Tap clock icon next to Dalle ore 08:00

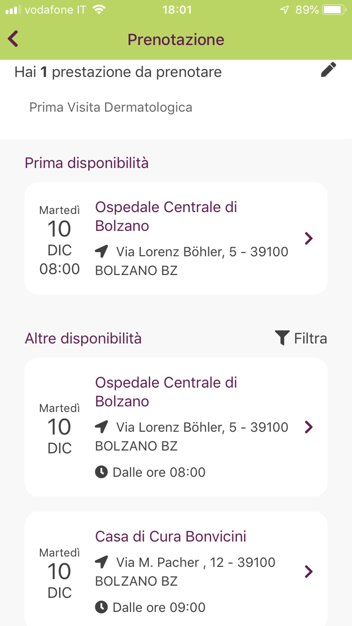pyautogui.click(x=101, y=472)
